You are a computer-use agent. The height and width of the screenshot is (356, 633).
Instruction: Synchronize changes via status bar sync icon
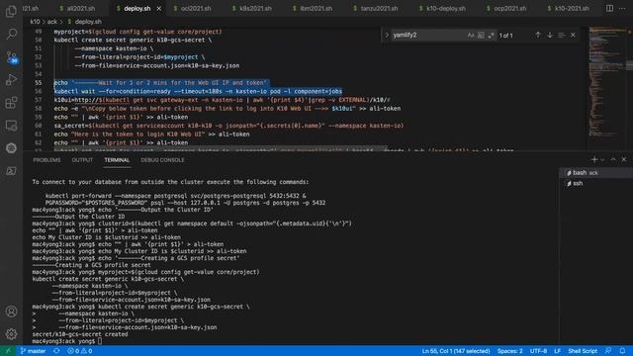click(56, 351)
